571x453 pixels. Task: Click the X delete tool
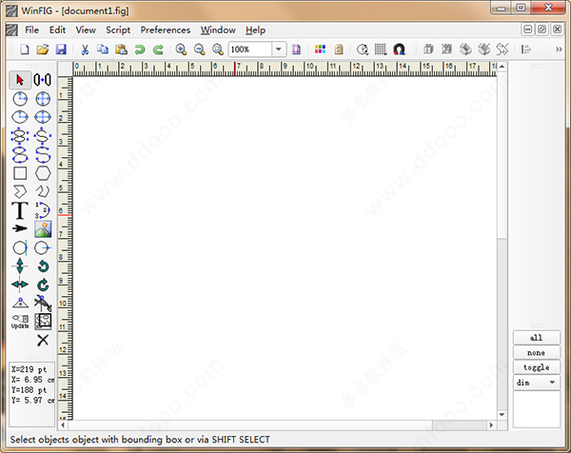click(43, 341)
